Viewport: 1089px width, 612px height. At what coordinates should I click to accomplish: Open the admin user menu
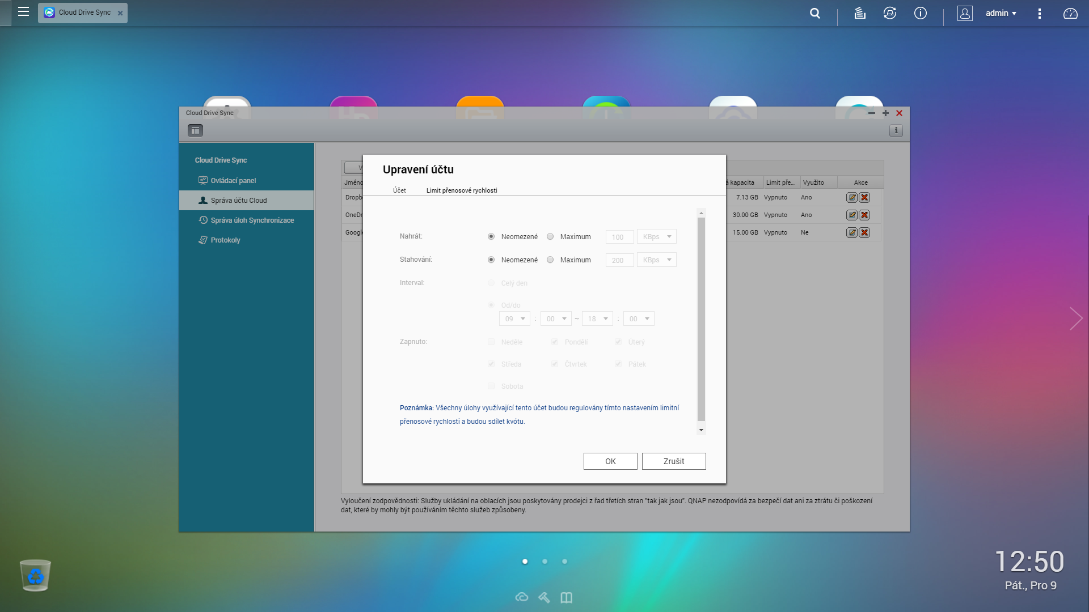(1001, 13)
